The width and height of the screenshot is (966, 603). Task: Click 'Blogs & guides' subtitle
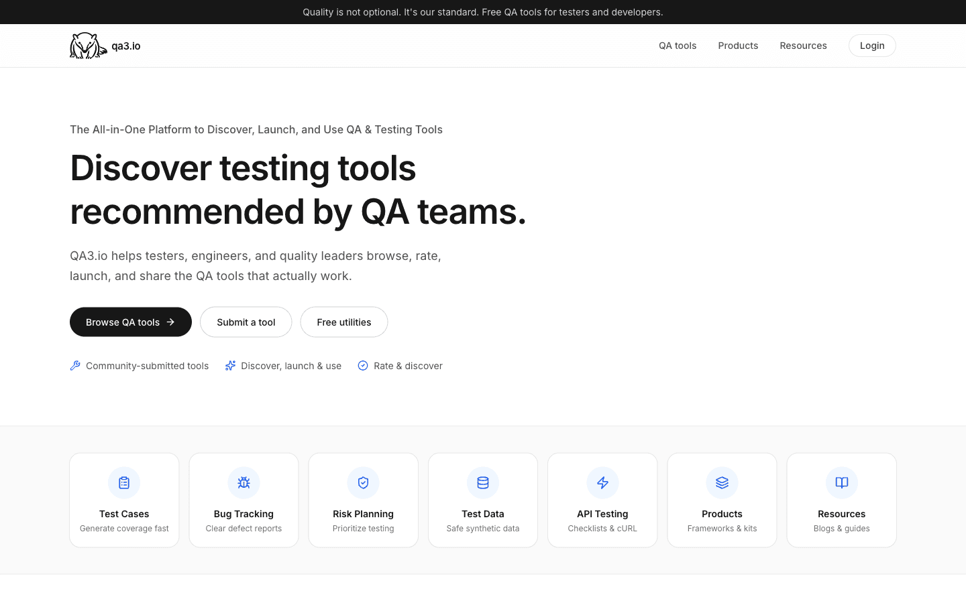click(842, 529)
